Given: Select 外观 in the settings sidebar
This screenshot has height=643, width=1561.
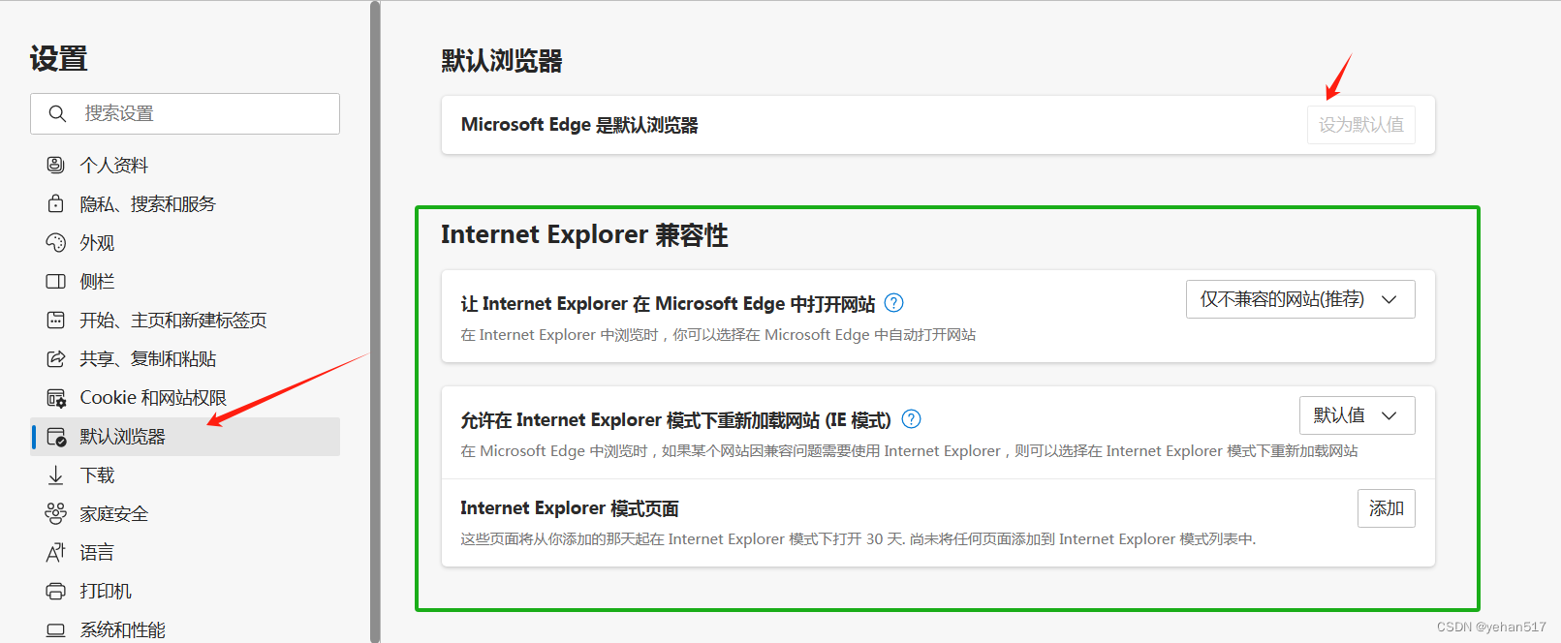Looking at the screenshot, I should tap(186, 242).
